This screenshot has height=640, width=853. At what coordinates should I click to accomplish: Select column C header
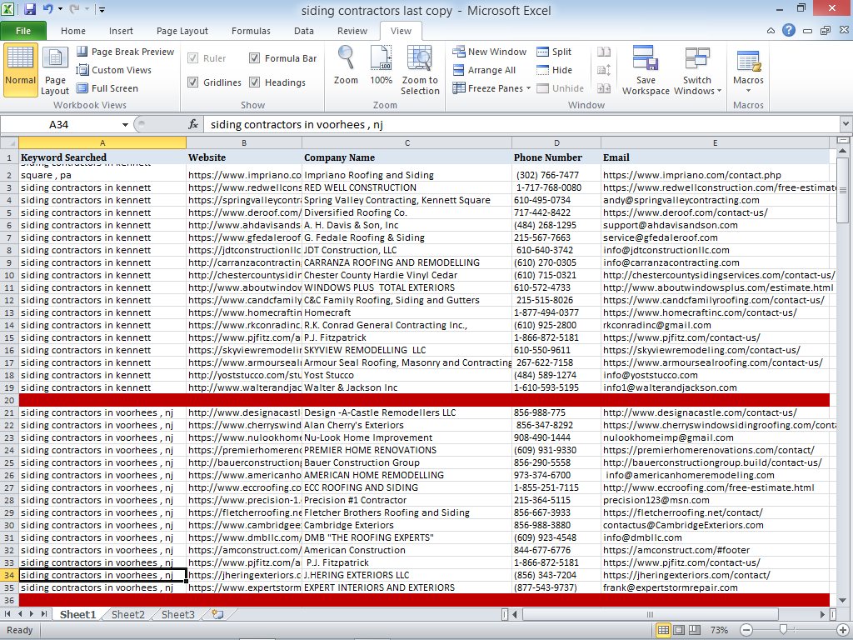(407, 142)
